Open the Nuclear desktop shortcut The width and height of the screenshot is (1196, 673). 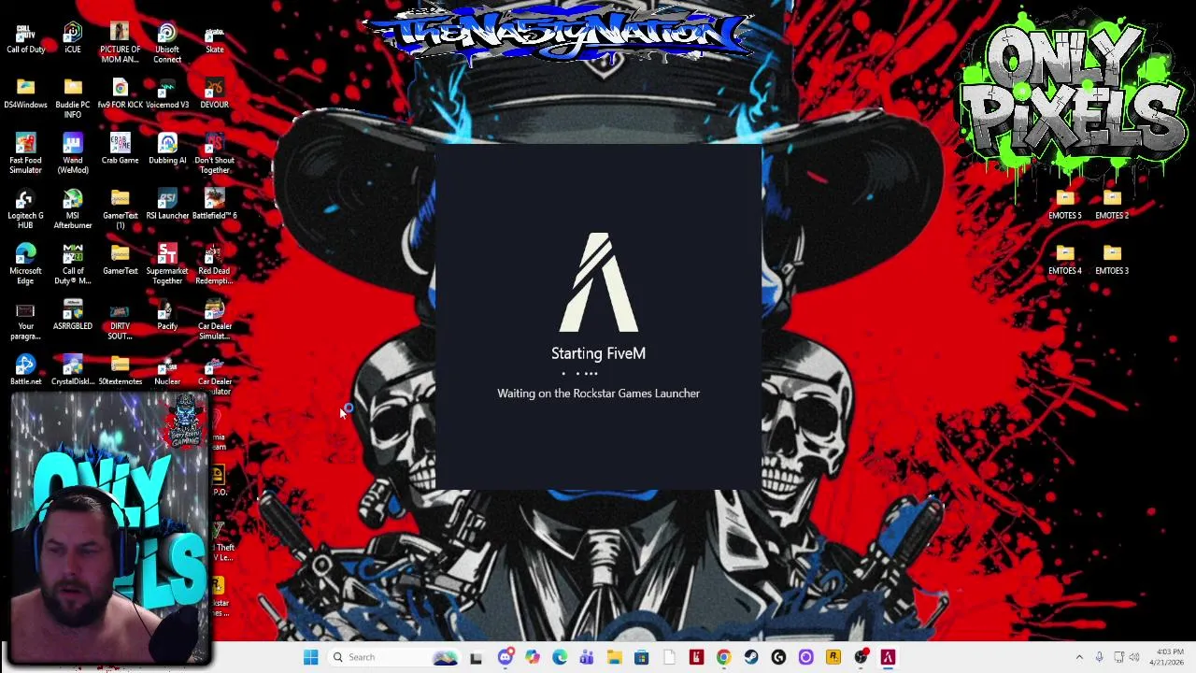(x=167, y=369)
